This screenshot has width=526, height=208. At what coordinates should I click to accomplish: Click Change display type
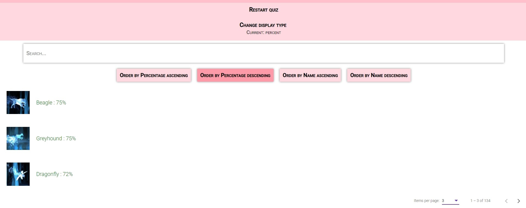click(x=263, y=25)
